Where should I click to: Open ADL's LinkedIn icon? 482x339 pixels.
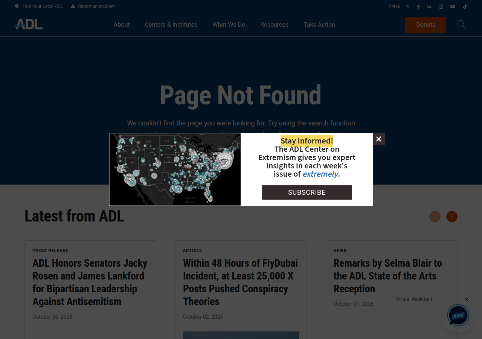click(429, 6)
